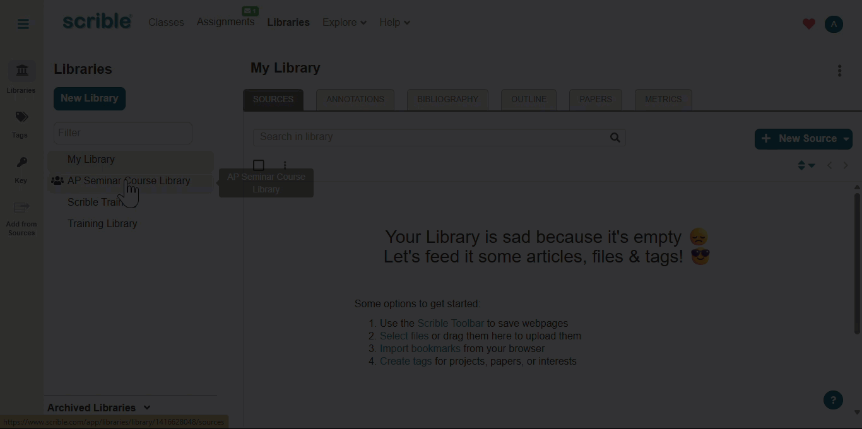Open the Key sidebar icon

tap(21, 170)
